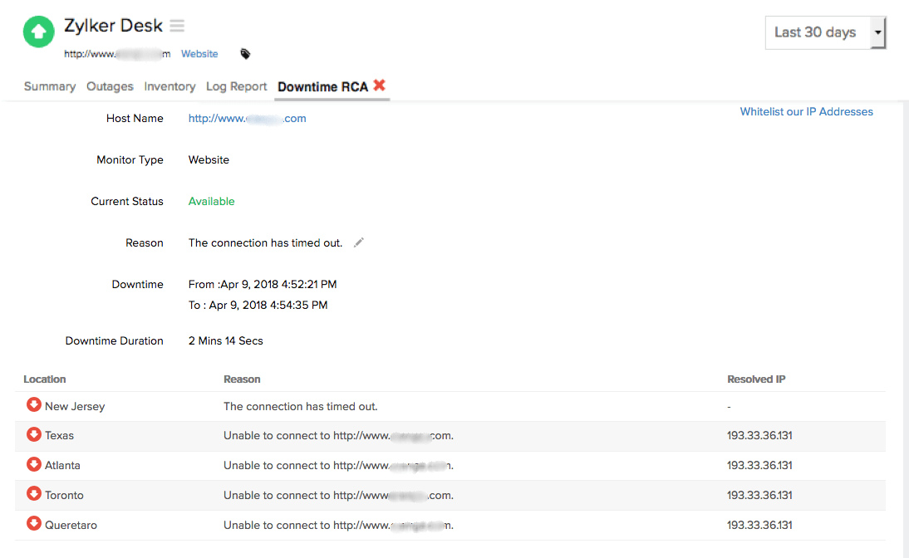Select the Queretaro location name
The image size is (909, 558).
coord(71,525)
